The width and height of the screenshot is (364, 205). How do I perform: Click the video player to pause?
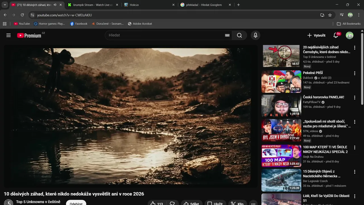point(131,116)
